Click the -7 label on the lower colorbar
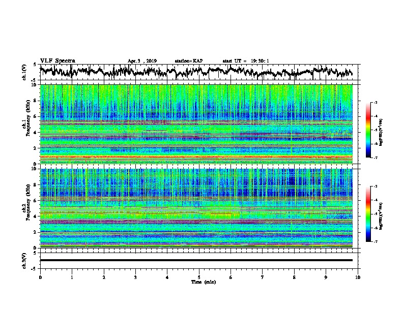Viewport: 403px width, 311px height. (375, 241)
